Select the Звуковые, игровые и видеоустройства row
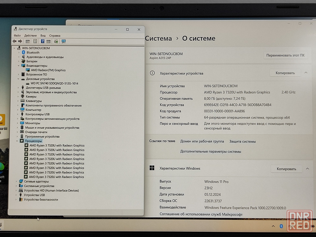 tap(51, 92)
